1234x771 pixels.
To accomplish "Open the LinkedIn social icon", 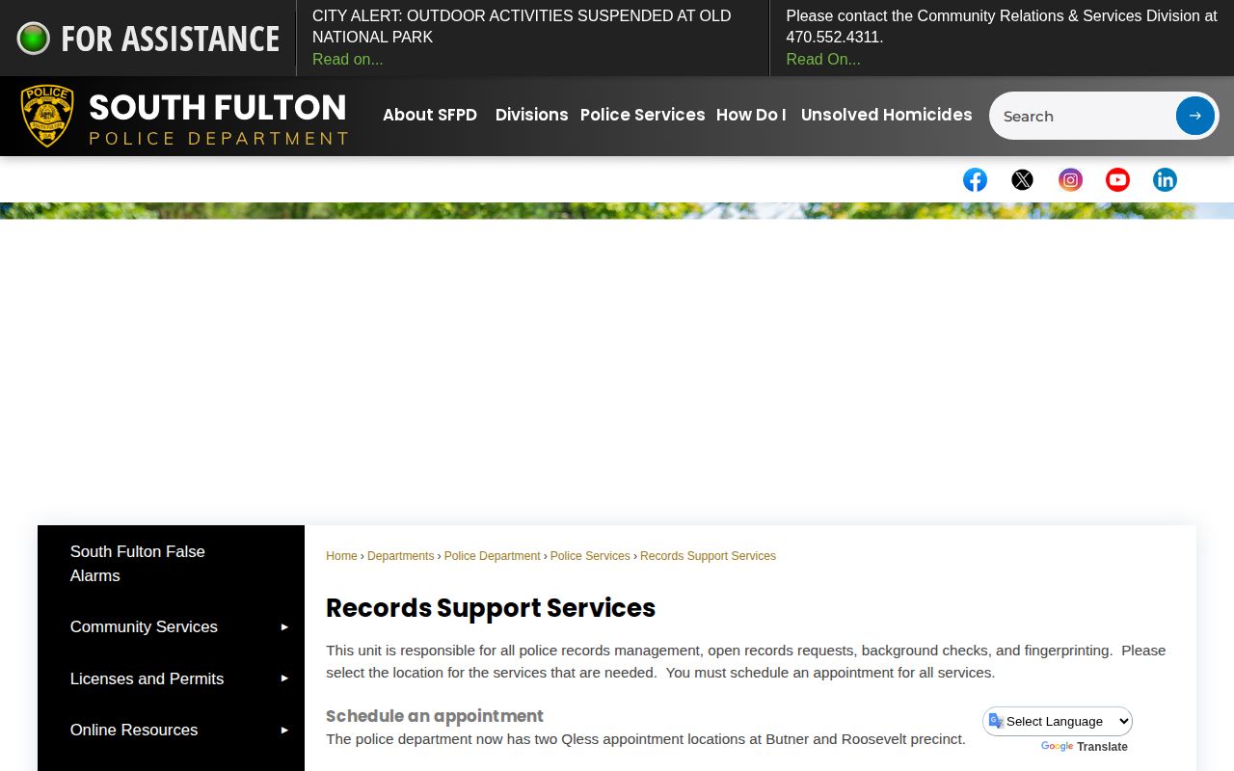I will 1165,180.
